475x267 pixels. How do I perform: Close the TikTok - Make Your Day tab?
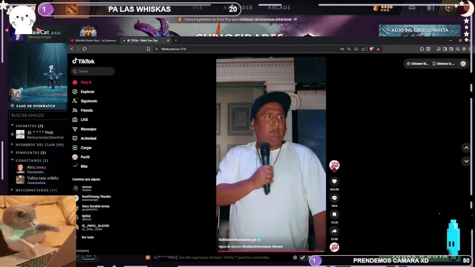(x=168, y=40)
